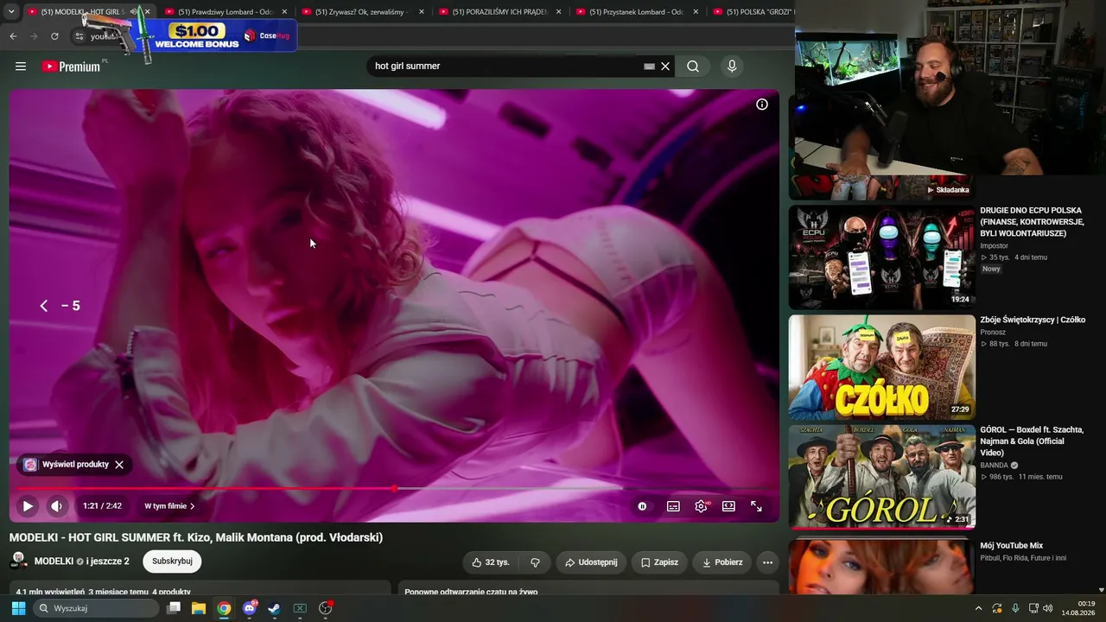Visit the Impostor channel name
The width and height of the screenshot is (1106, 622).
(995, 246)
